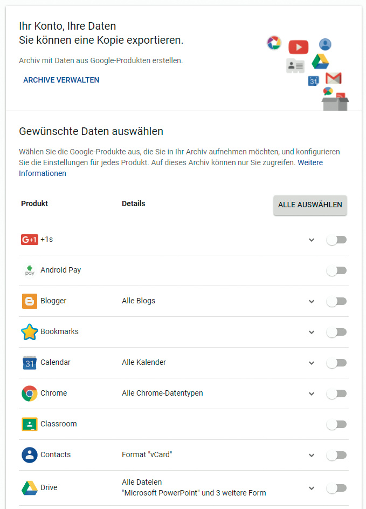This screenshot has height=509, width=366.
Task: Turn on the Classroom export switch
Action: (x=336, y=424)
